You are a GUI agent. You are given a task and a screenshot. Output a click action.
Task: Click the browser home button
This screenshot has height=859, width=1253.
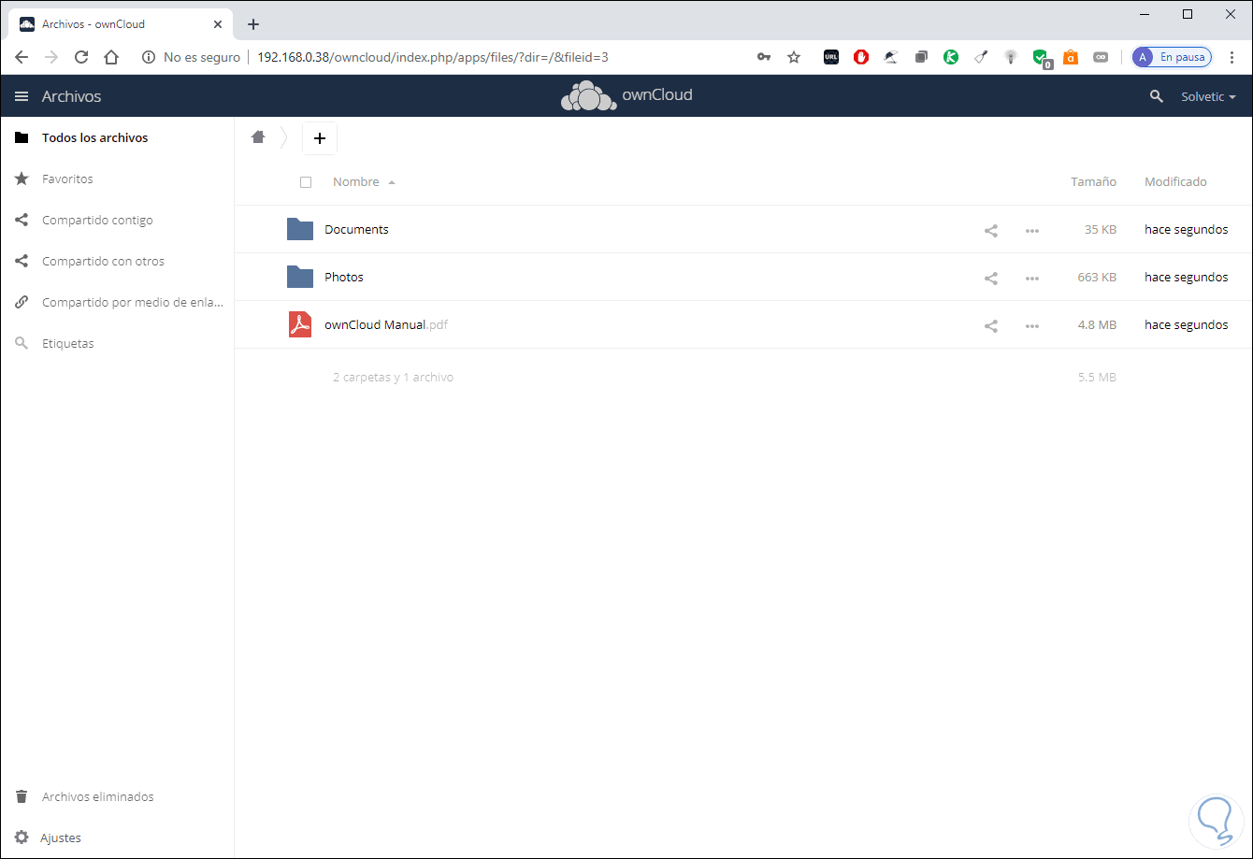(111, 57)
